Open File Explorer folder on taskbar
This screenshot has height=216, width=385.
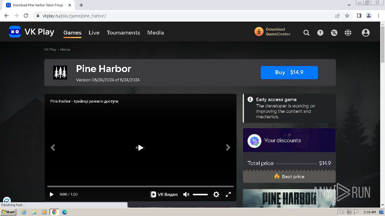point(34,212)
